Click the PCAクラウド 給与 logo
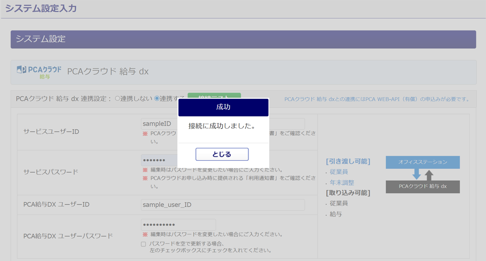The height and width of the screenshot is (261, 486). click(x=39, y=72)
